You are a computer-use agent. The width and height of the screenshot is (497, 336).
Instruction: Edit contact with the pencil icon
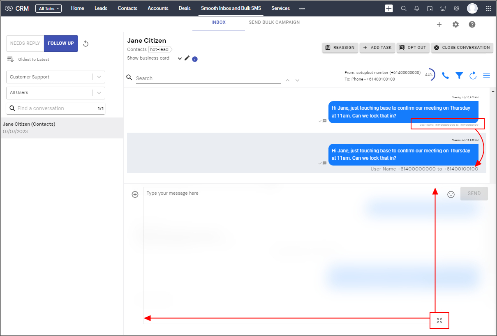pyautogui.click(x=187, y=58)
